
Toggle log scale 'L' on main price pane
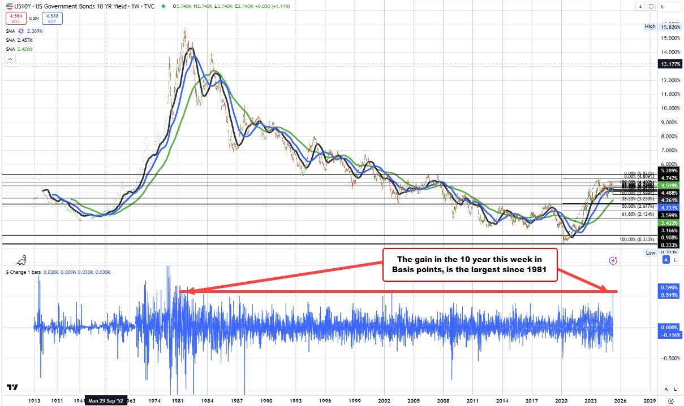pos(676,260)
